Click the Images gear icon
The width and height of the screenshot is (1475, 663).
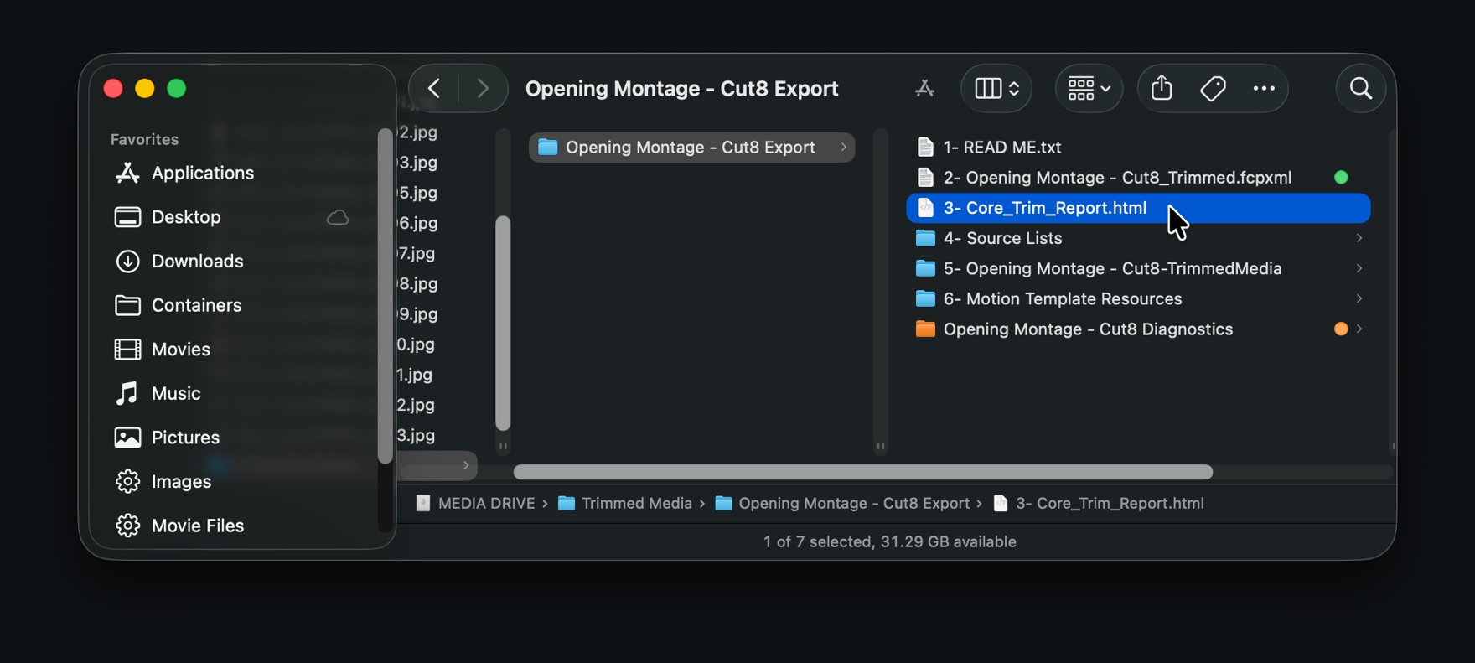(127, 482)
